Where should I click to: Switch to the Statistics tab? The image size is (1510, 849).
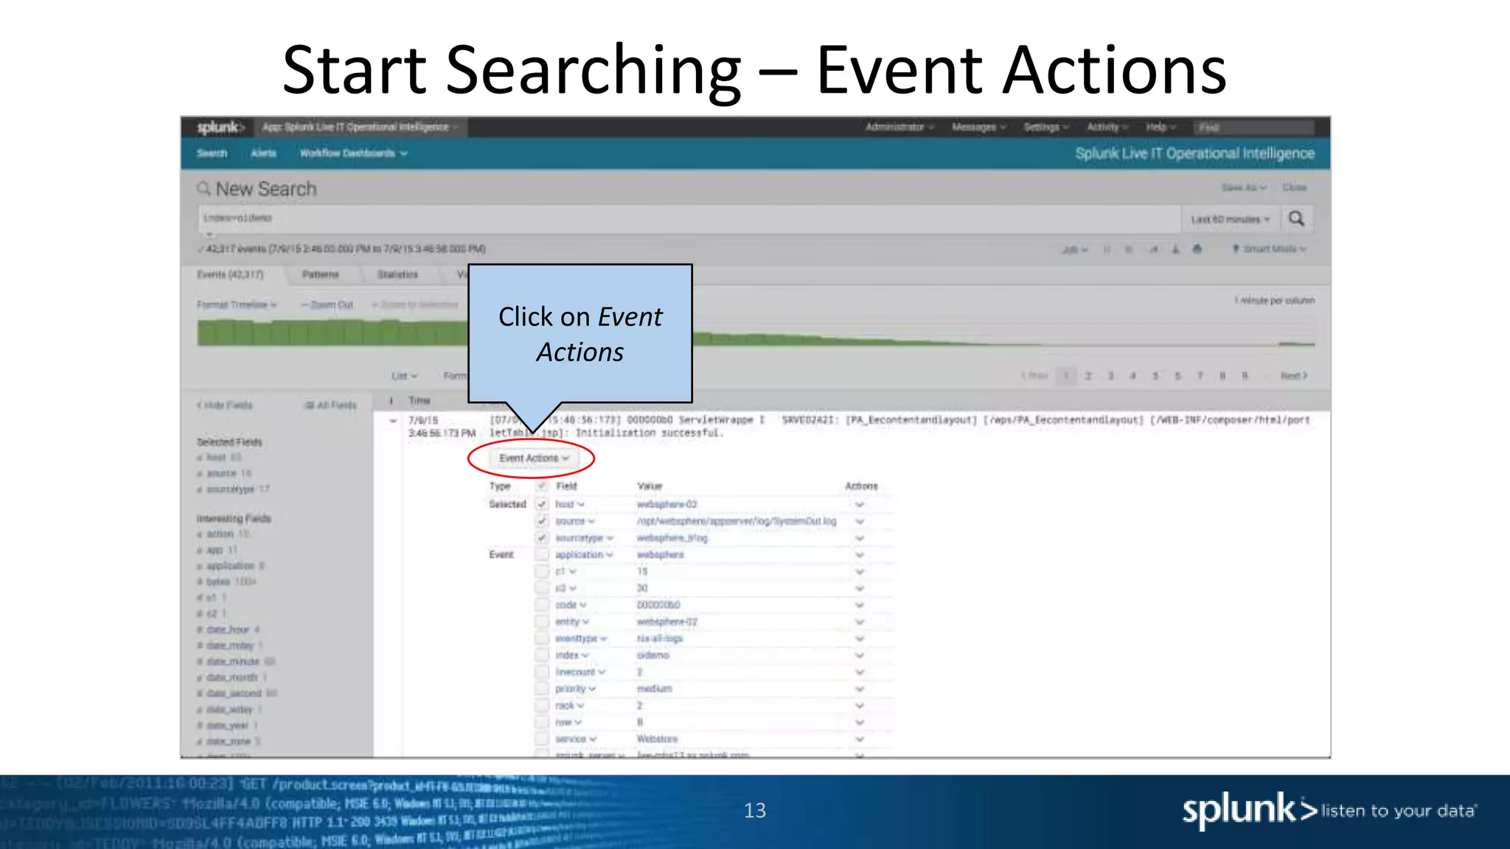tap(397, 275)
